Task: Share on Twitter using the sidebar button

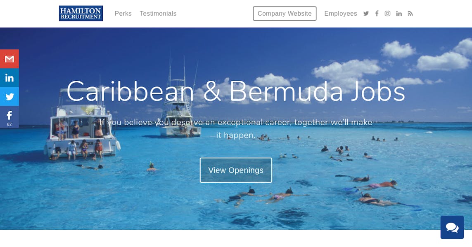Action: 9,96
